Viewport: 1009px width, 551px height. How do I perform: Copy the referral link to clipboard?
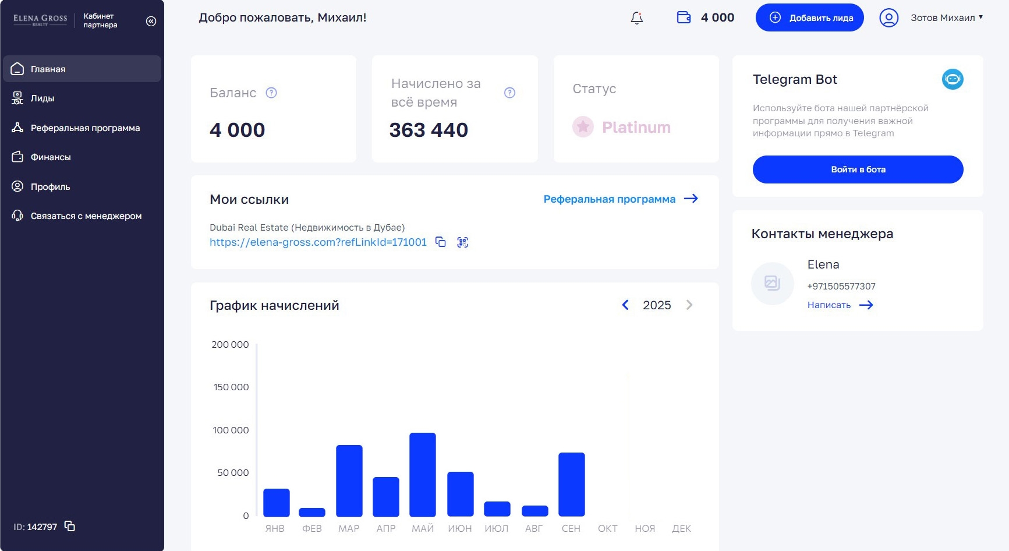click(x=441, y=242)
